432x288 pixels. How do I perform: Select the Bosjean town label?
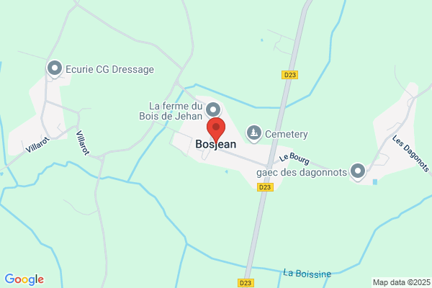[216, 144]
